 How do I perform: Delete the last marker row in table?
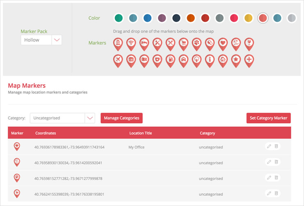277,193
